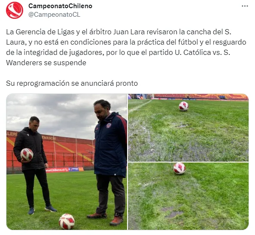The image size is (255, 235).
Task: Click the 'Su reprogramación se anunciará pronto' line
Action: click(72, 83)
